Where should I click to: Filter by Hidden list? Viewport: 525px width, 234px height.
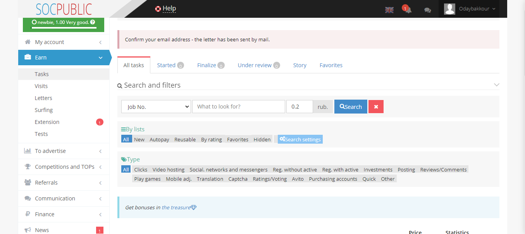tap(262, 139)
